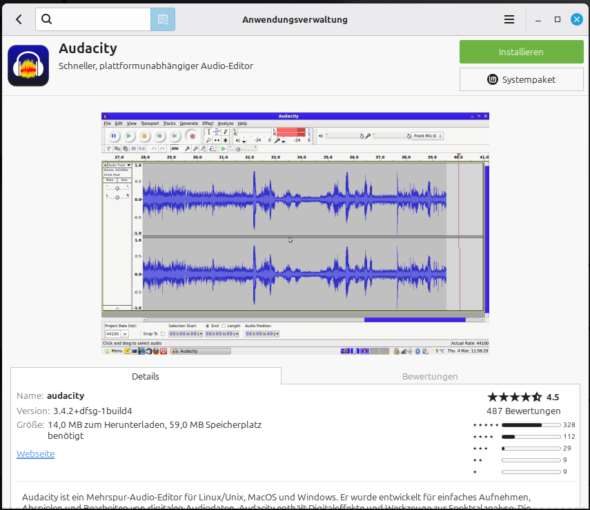
Task: Click the 'Audacity' heading title
Action: point(88,48)
